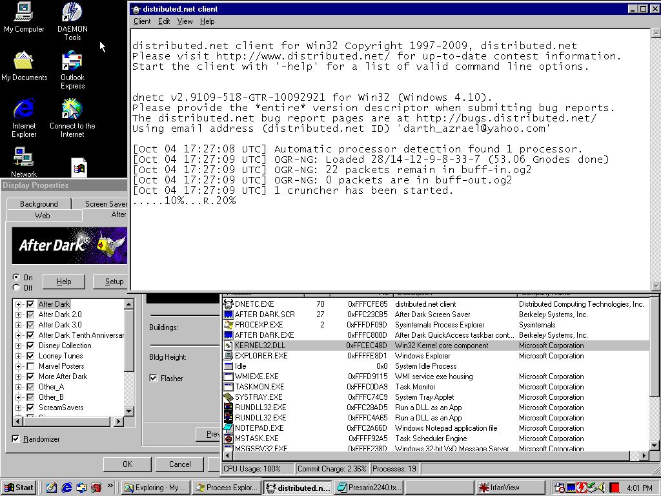Uncheck the Disney Collection checkbox
The height and width of the screenshot is (496, 661).
click(30, 346)
